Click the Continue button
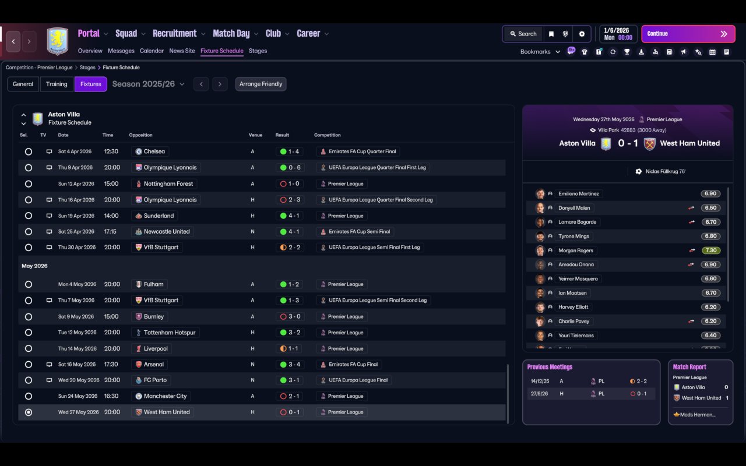 687,34
